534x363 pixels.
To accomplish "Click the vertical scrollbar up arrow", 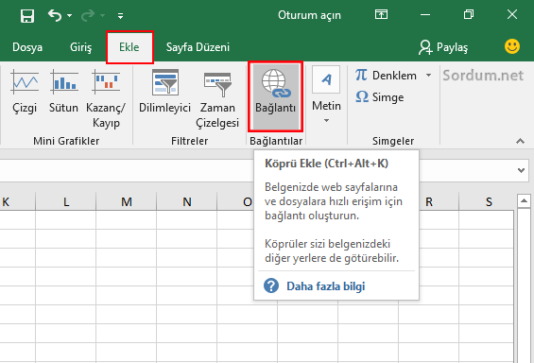I will (524, 201).
